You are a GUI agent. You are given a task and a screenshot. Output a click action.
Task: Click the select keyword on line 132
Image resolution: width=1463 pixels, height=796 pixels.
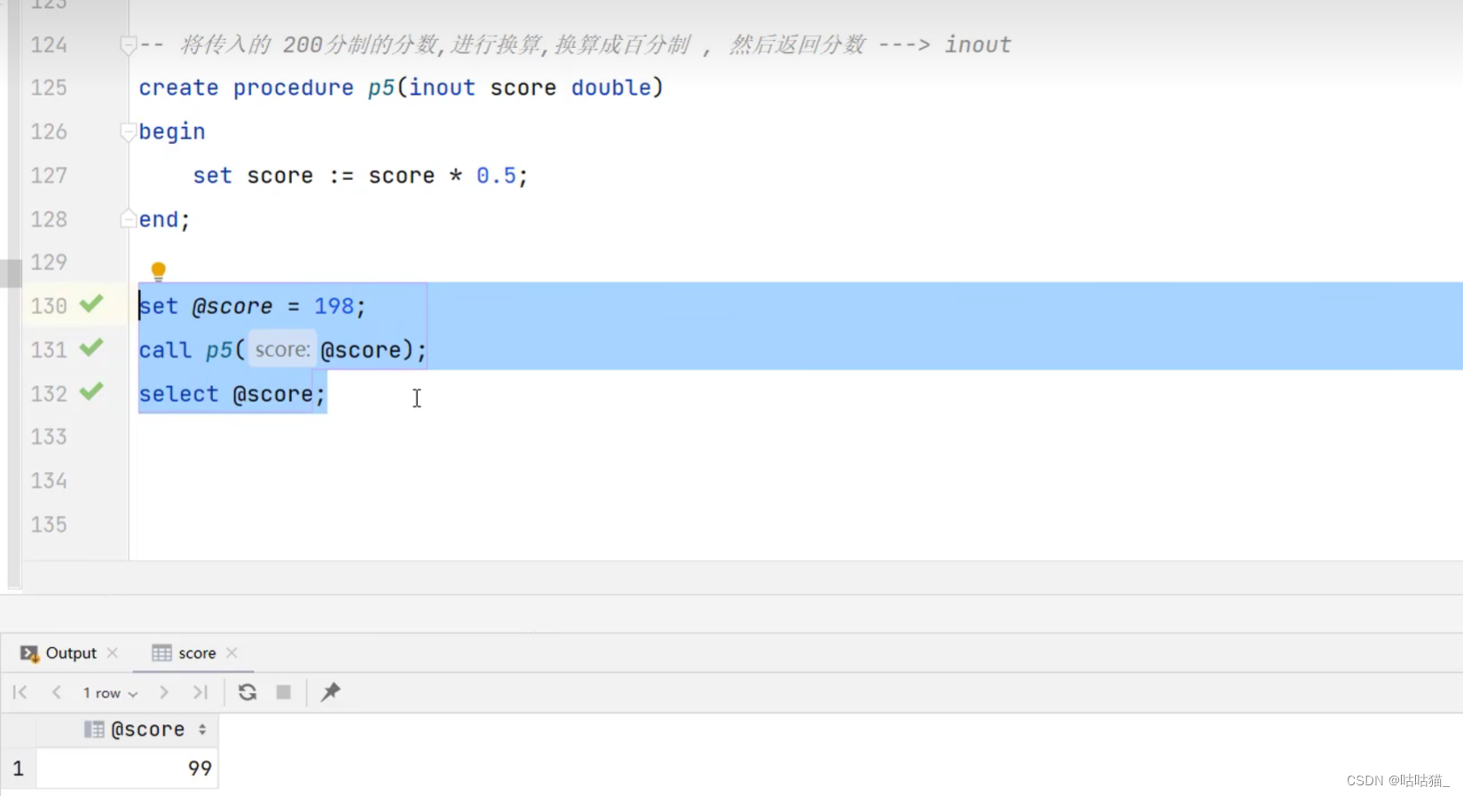pos(178,394)
